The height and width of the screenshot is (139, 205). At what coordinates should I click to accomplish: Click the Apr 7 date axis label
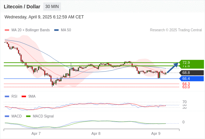(x=36, y=133)
